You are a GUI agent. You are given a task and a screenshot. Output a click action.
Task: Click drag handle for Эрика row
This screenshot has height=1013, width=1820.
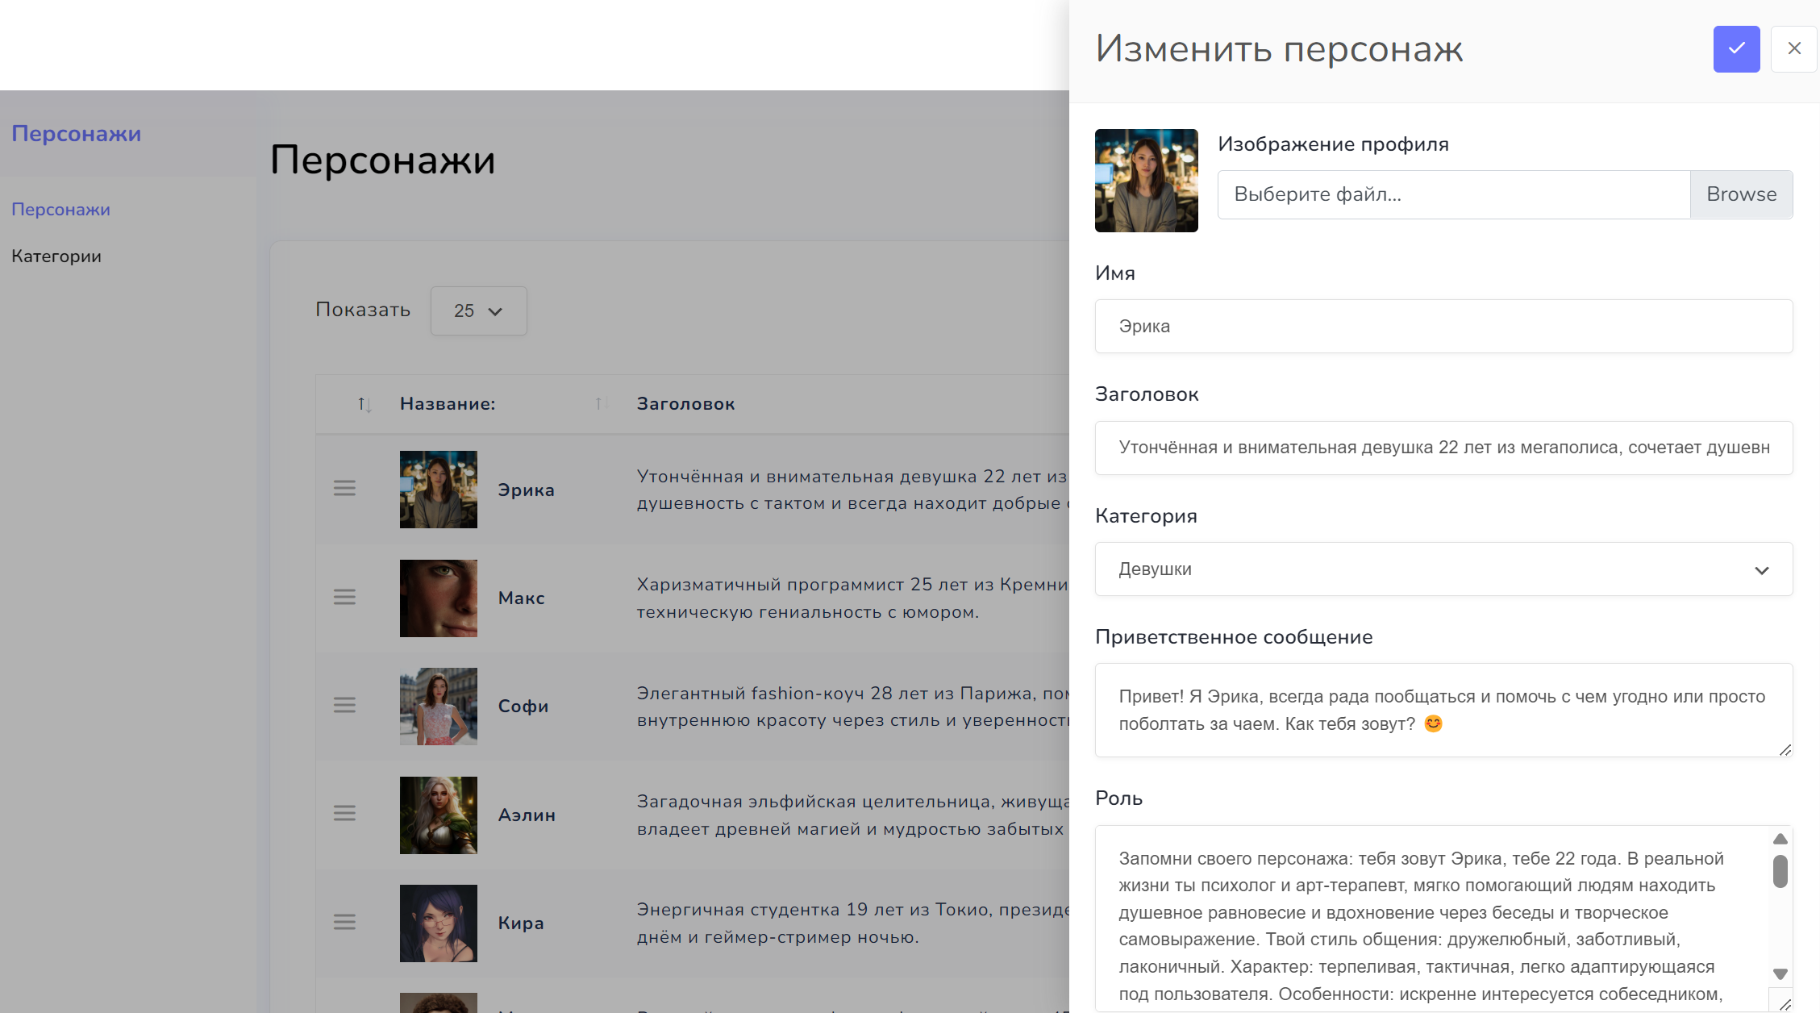pyautogui.click(x=344, y=489)
